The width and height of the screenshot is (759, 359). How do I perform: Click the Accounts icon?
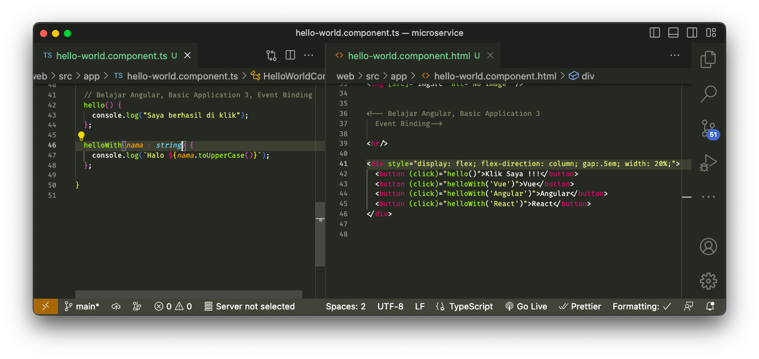[708, 246]
